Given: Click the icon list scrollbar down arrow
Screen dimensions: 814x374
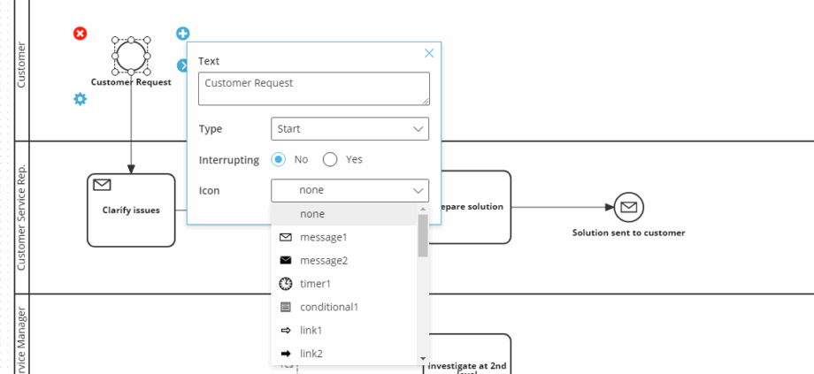Looking at the screenshot, I should point(423,358).
